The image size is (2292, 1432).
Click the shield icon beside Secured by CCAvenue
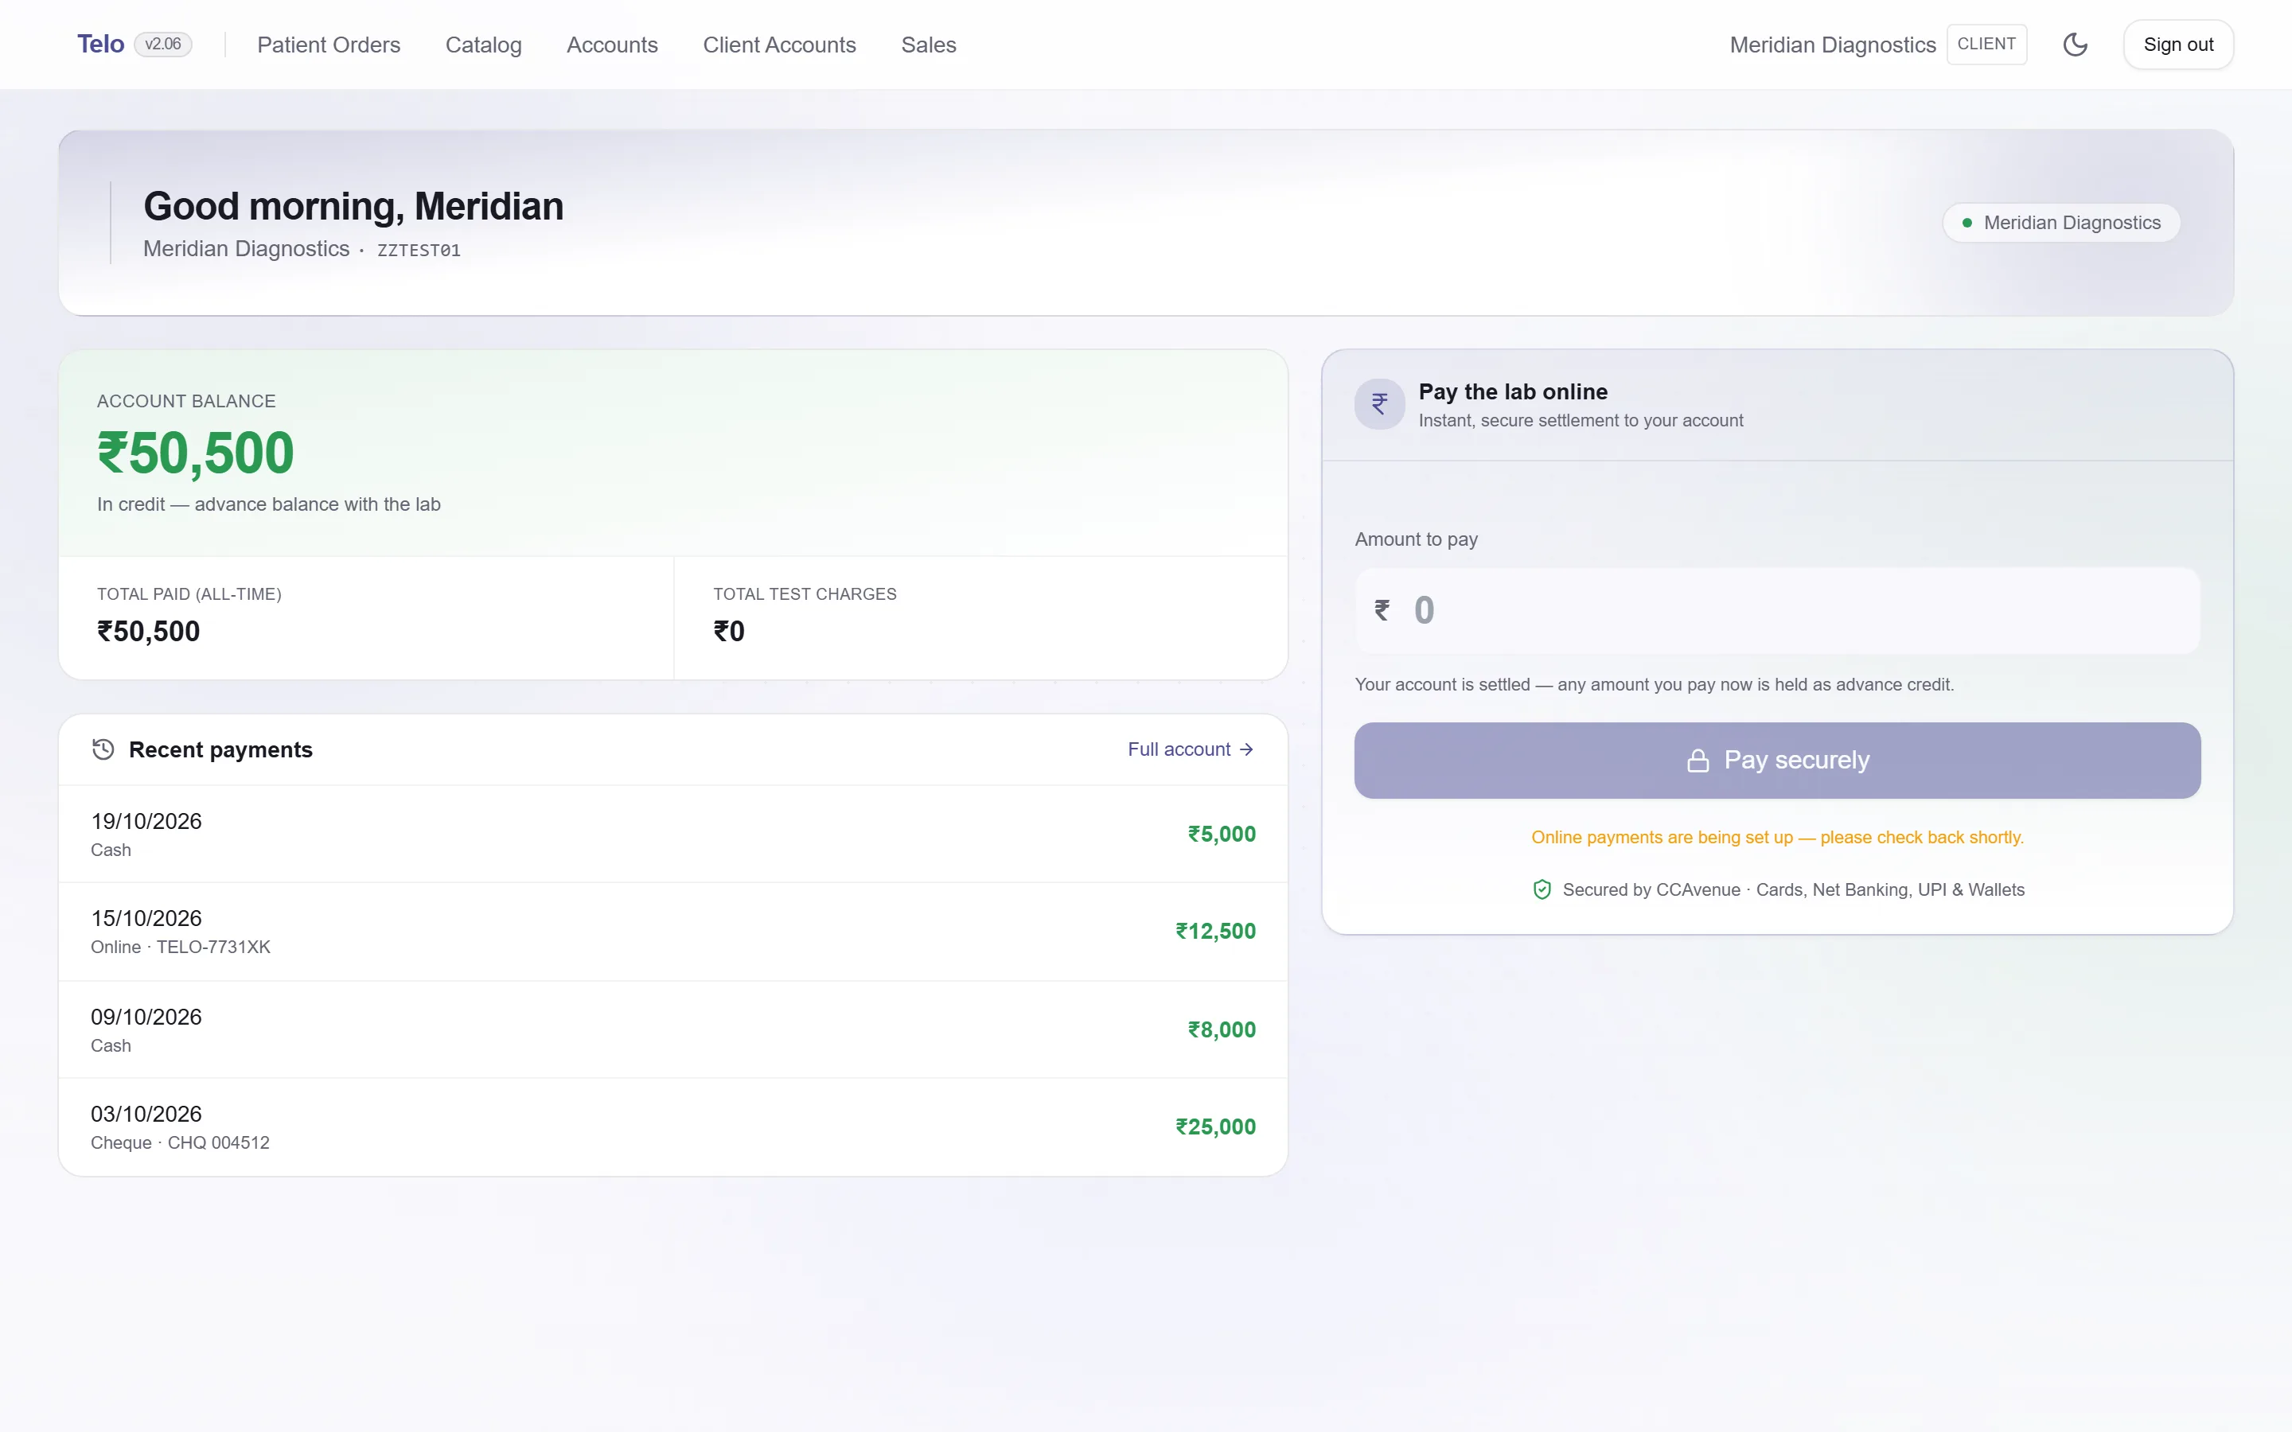click(x=1542, y=889)
